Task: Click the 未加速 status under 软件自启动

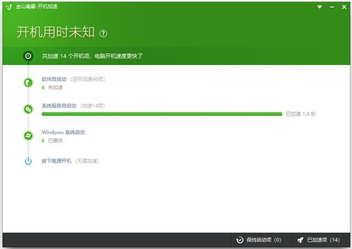Action: coord(55,88)
